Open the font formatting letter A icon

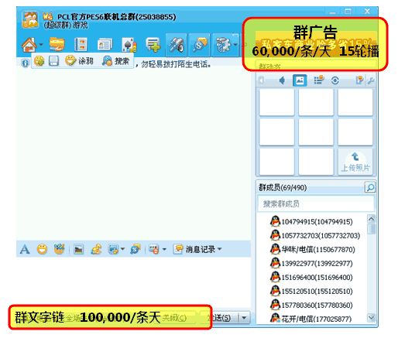(25, 249)
